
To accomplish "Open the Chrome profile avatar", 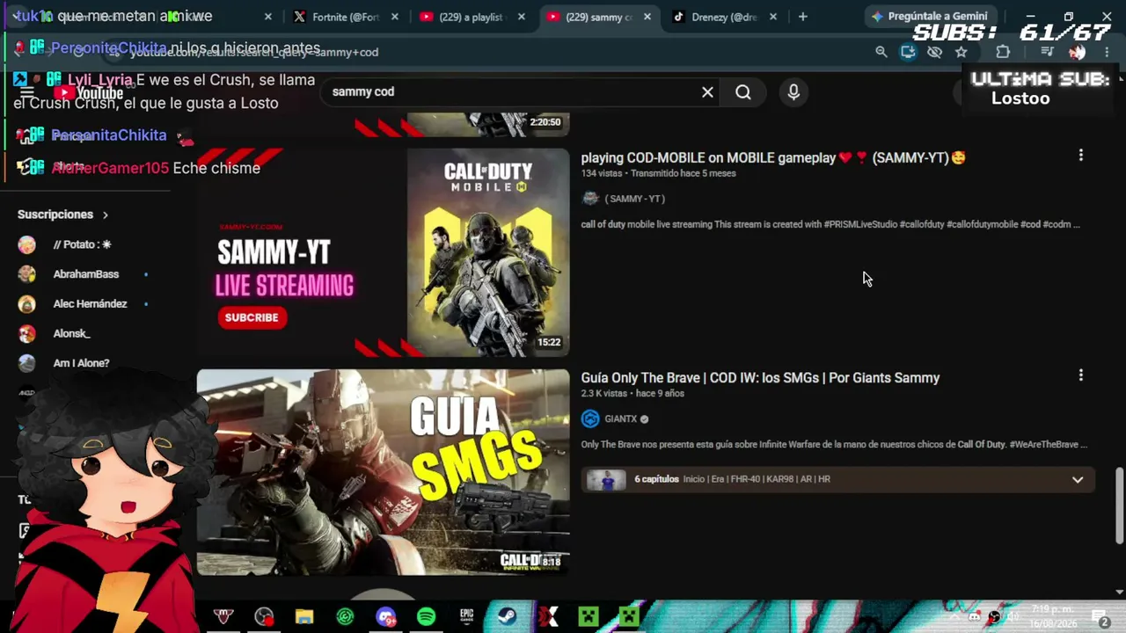I will pyautogui.click(x=1077, y=52).
